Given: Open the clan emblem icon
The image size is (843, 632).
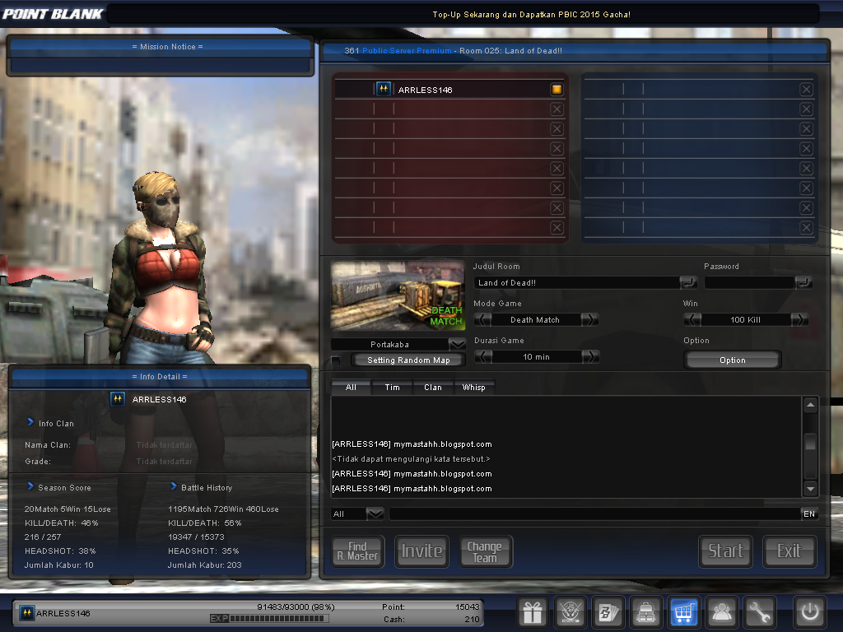Looking at the screenshot, I should click(571, 612).
